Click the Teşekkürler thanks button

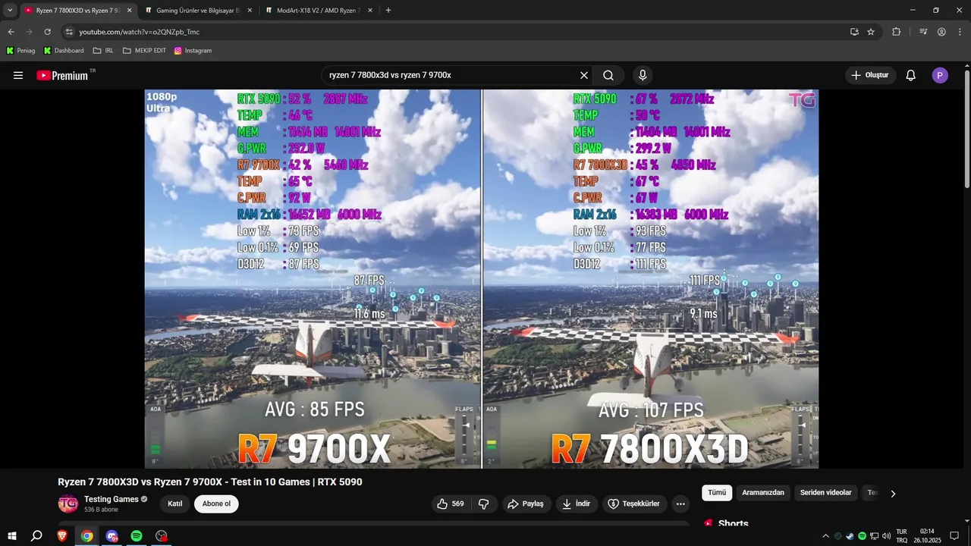tap(634, 504)
